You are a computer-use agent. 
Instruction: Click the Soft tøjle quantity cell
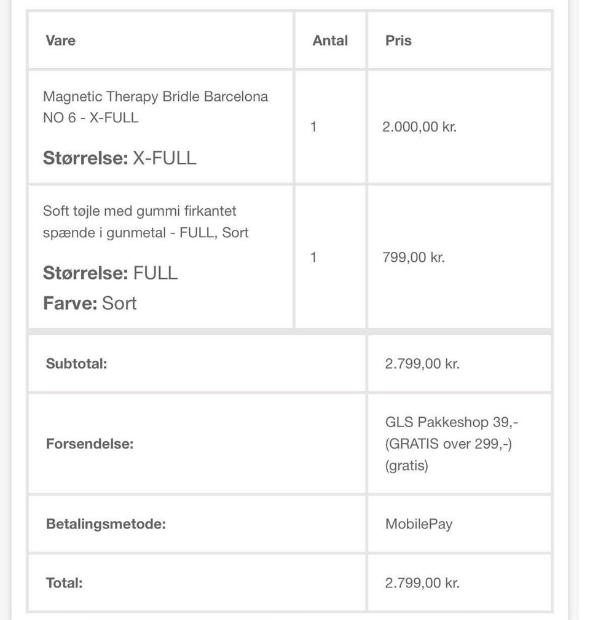pos(313,257)
